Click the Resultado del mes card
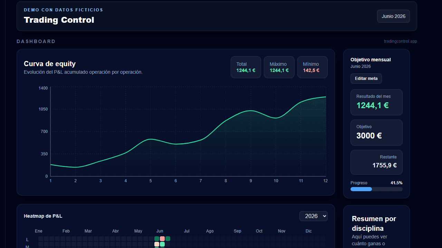Viewport: 442px width, 248px height. [376, 102]
